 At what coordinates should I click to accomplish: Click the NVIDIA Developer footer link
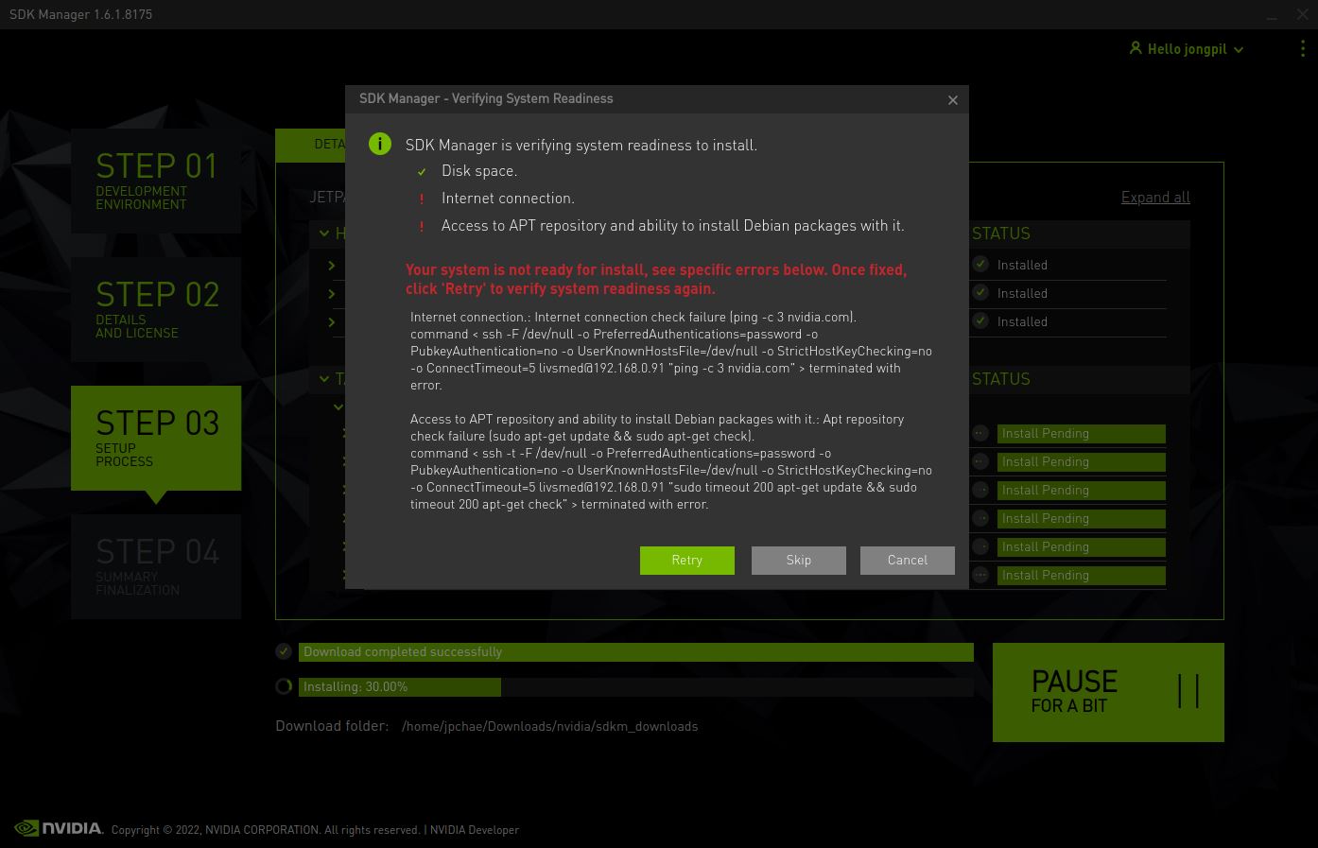point(475,830)
